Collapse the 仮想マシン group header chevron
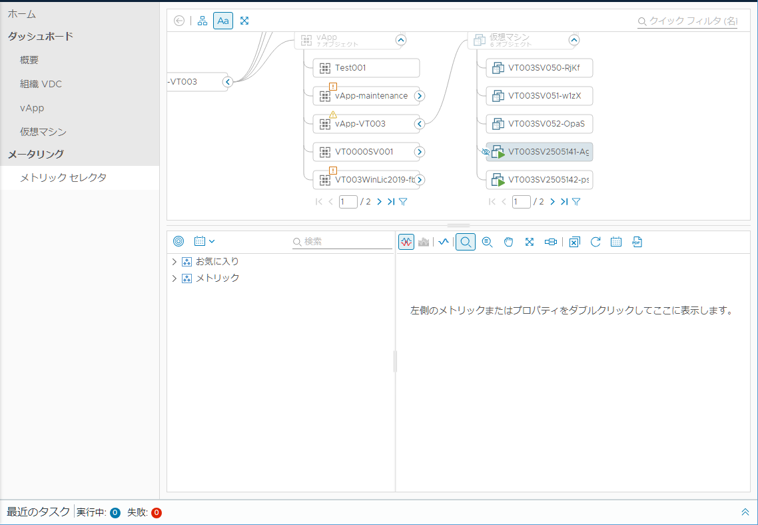This screenshot has height=525, width=758. 573,40
